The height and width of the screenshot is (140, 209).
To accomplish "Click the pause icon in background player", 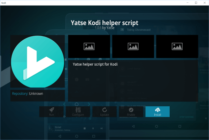I will click(x=93, y=129).
